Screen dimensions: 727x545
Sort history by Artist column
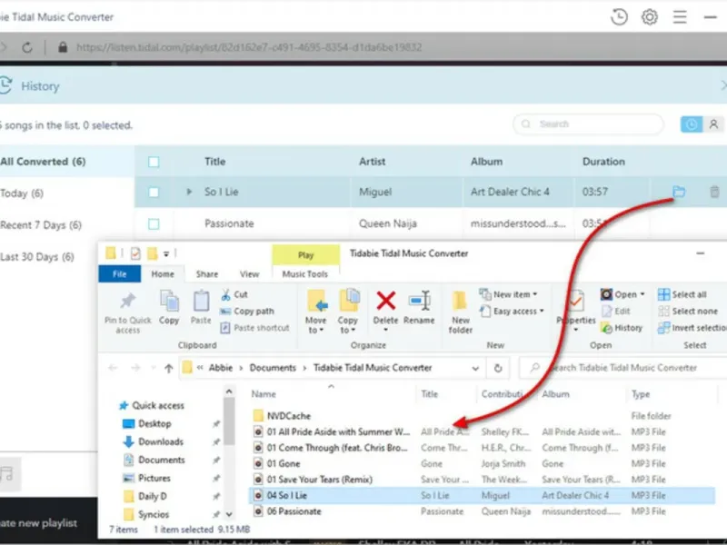[372, 162]
